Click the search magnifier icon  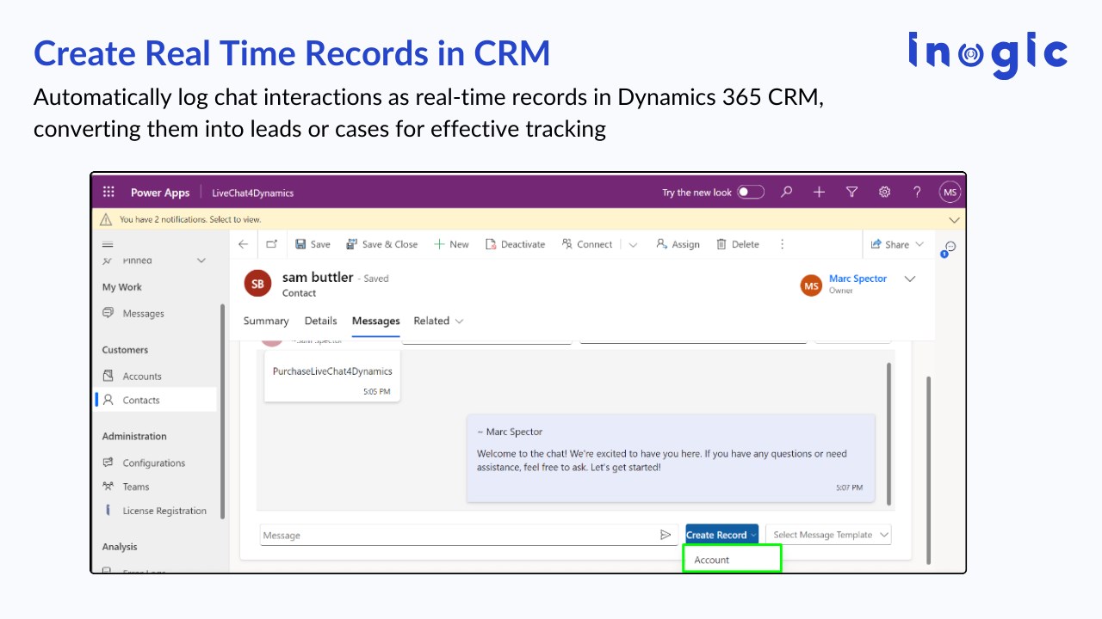[x=786, y=193]
